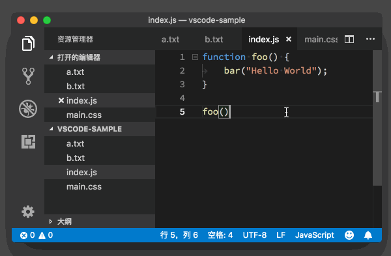Image resolution: width=391 pixels, height=256 pixels.
Task: Open the more actions ellipsis in tab bar
Action: click(x=370, y=39)
